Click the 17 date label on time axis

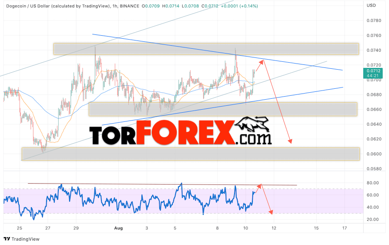tap(344, 228)
